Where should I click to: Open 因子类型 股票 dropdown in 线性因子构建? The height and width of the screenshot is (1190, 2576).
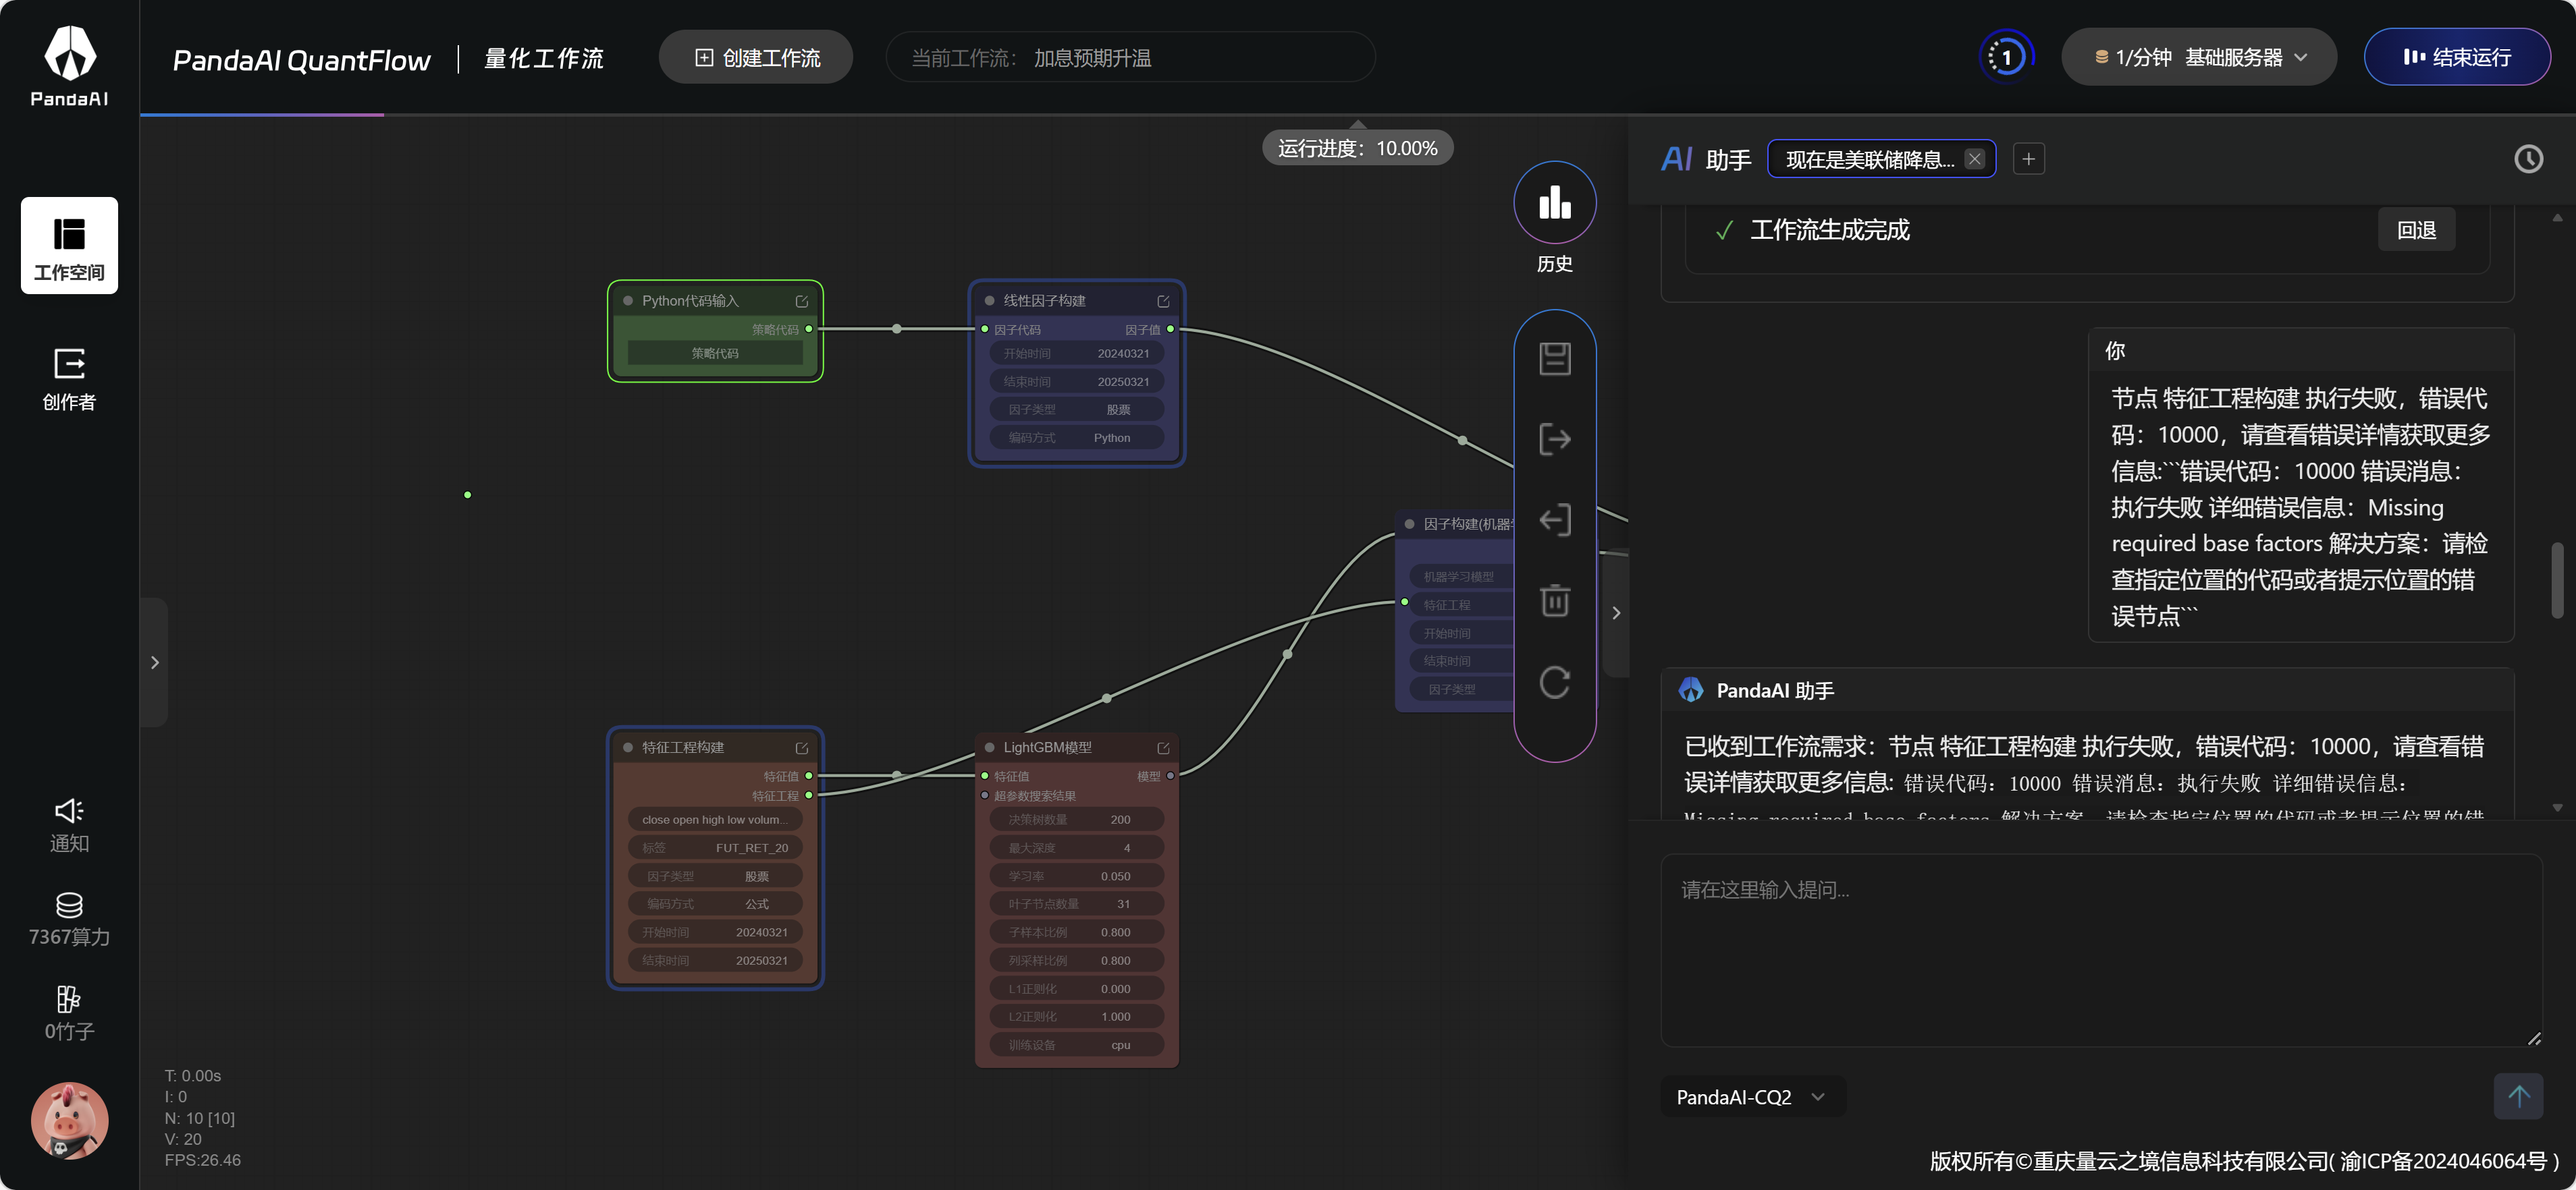[x=1076, y=409]
